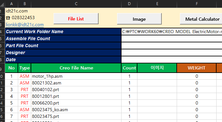Click the No cell for motor_1hp.asm
The width and height of the screenshot is (222, 122).
(x=11, y=76)
